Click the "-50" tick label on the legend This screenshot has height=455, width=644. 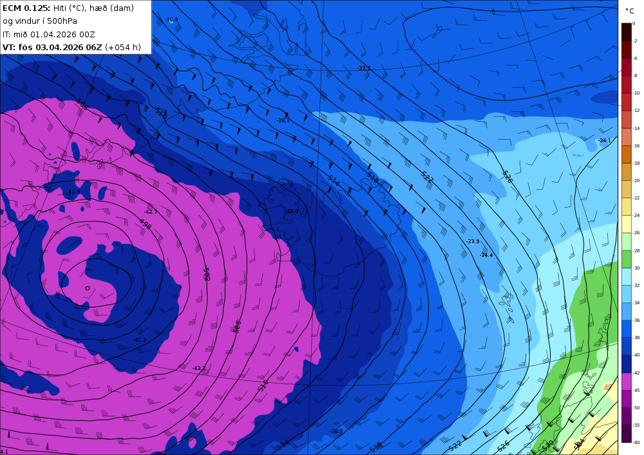[636, 408]
